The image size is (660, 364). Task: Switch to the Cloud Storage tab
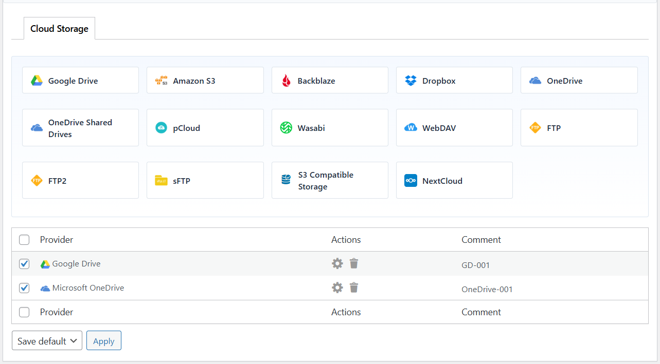click(x=59, y=29)
